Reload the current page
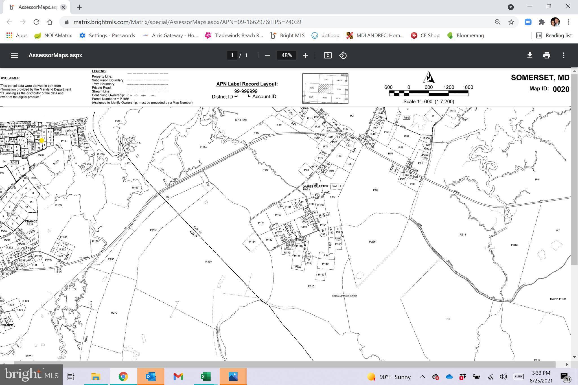 tap(36, 22)
